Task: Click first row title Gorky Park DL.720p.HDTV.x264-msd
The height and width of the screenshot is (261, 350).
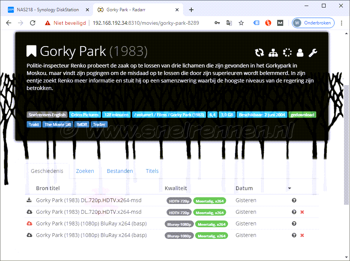Action: (x=89, y=200)
